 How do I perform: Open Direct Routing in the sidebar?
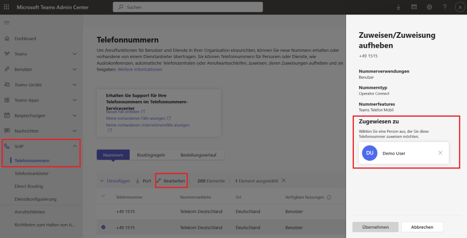point(29,186)
